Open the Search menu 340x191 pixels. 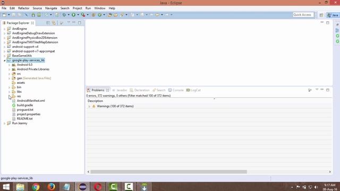pyautogui.click(x=65, y=8)
